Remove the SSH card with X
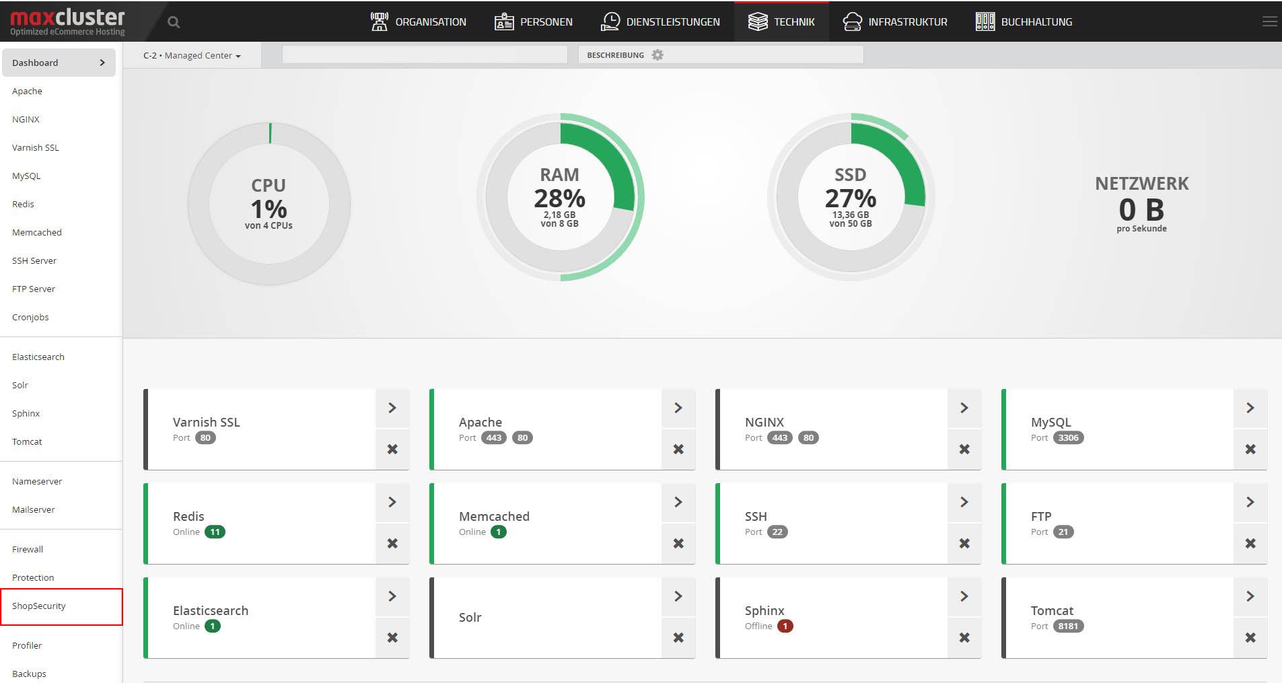The image size is (1282, 683). 964,543
